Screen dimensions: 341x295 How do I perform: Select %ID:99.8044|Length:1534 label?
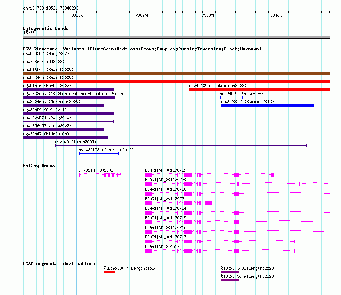coord(130,268)
